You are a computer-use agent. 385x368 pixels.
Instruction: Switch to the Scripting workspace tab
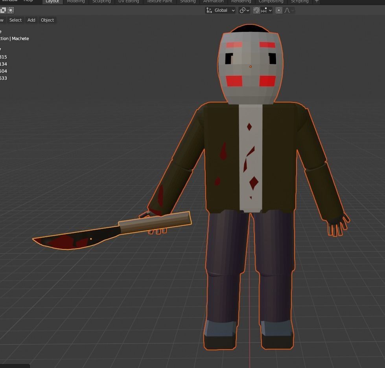click(x=300, y=2)
